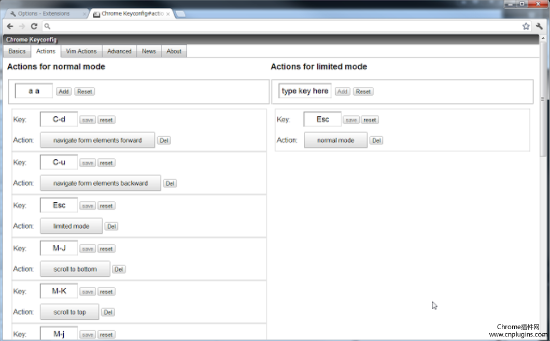550x341 pixels.
Task: Save the C-d key binding
Action: (x=88, y=120)
